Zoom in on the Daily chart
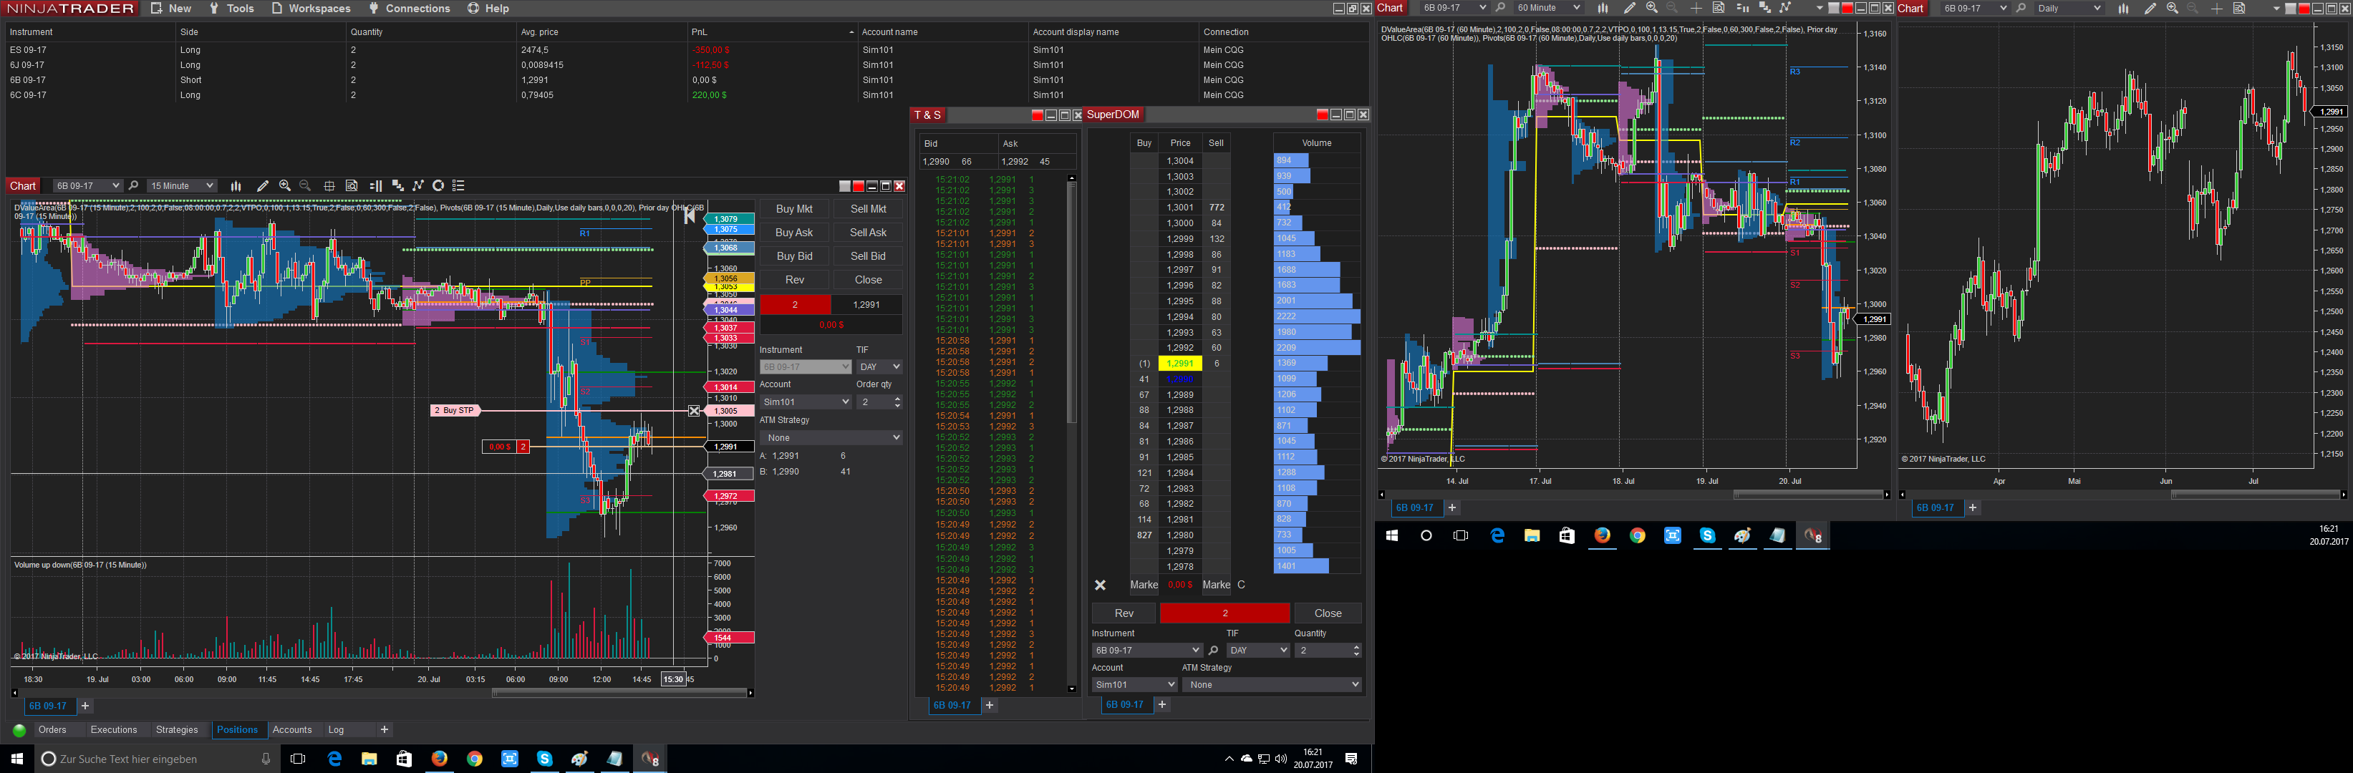This screenshot has width=2353, height=773. (x=2172, y=8)
